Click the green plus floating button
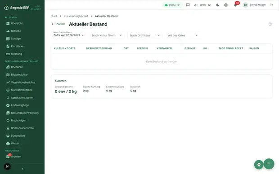Viewport: 279px width, 174px height. click(x=269, y=164)
